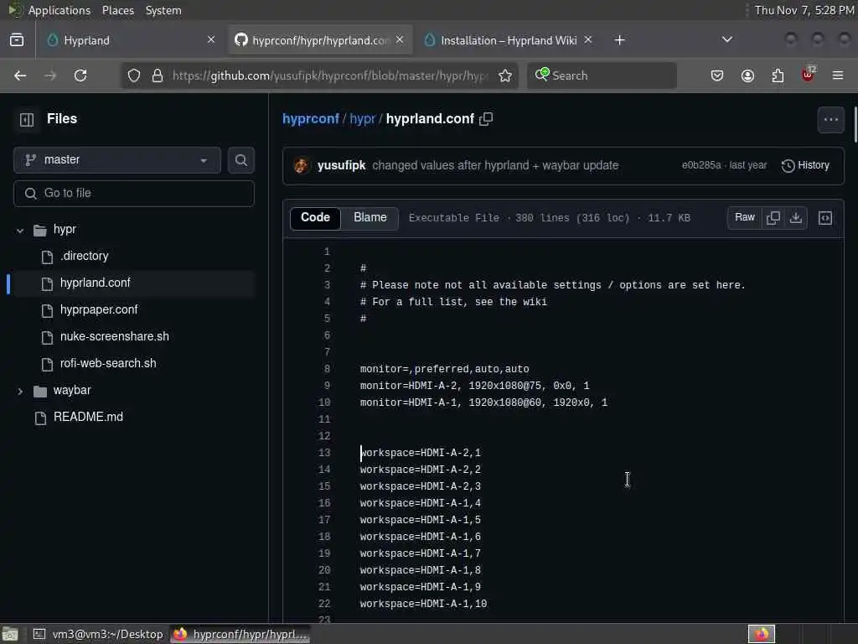Reload the current page
858x644 pixels.
(80, 75)
